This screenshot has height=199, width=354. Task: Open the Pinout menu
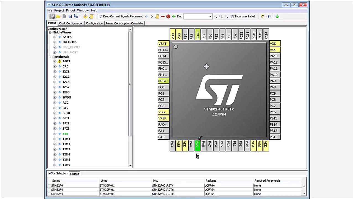coord(70,10)
